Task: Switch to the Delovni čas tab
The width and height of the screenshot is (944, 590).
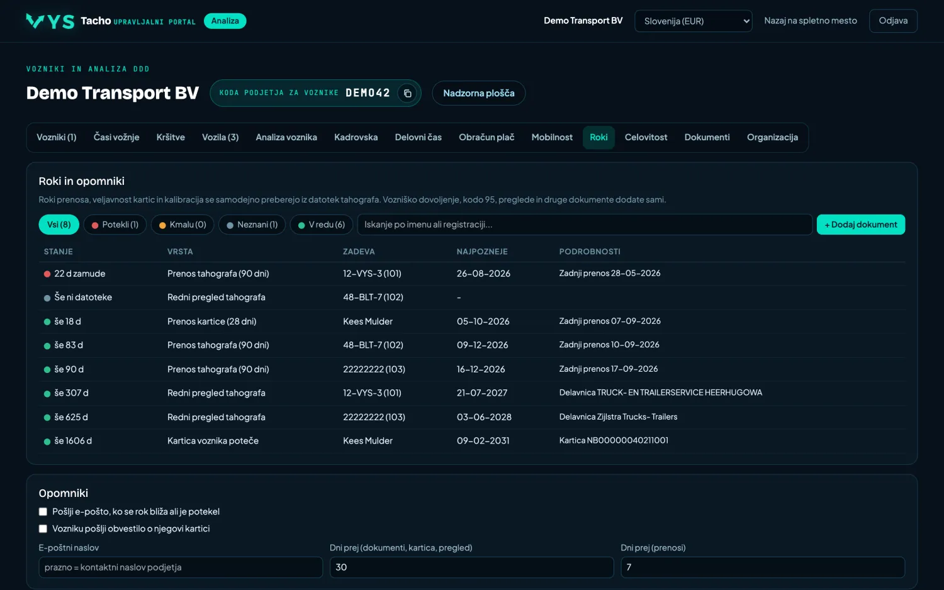Action: pyautogui.click(x=418, y=137)
